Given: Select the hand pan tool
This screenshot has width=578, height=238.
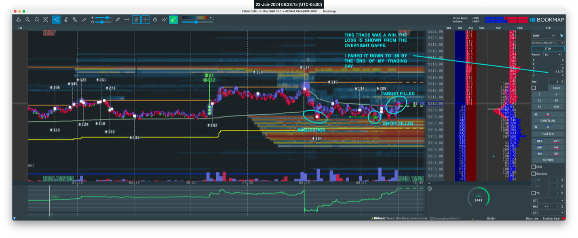Looking at the screenshot, I should 18,19.
